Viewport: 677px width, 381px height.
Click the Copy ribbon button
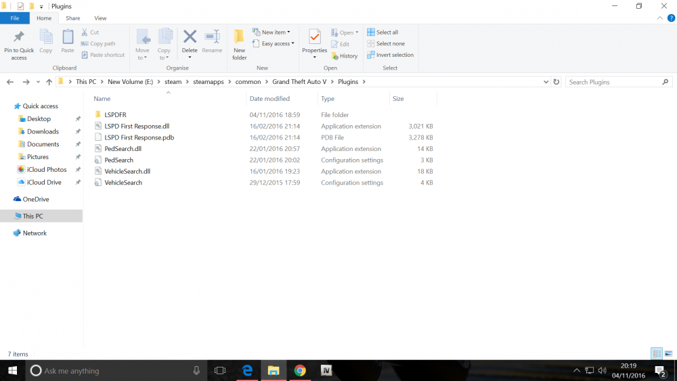(x=46, y=41)
